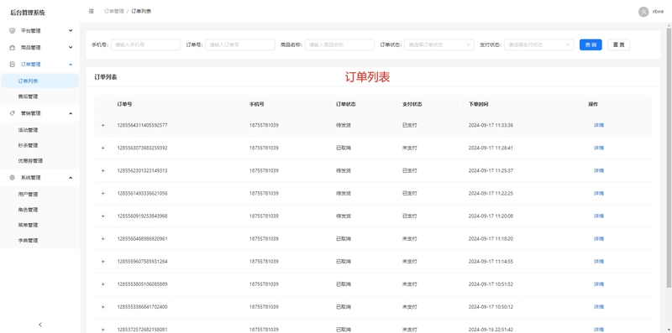Expand row for order 1285560468986920961
672x333 pixels.
coord(102,239)
